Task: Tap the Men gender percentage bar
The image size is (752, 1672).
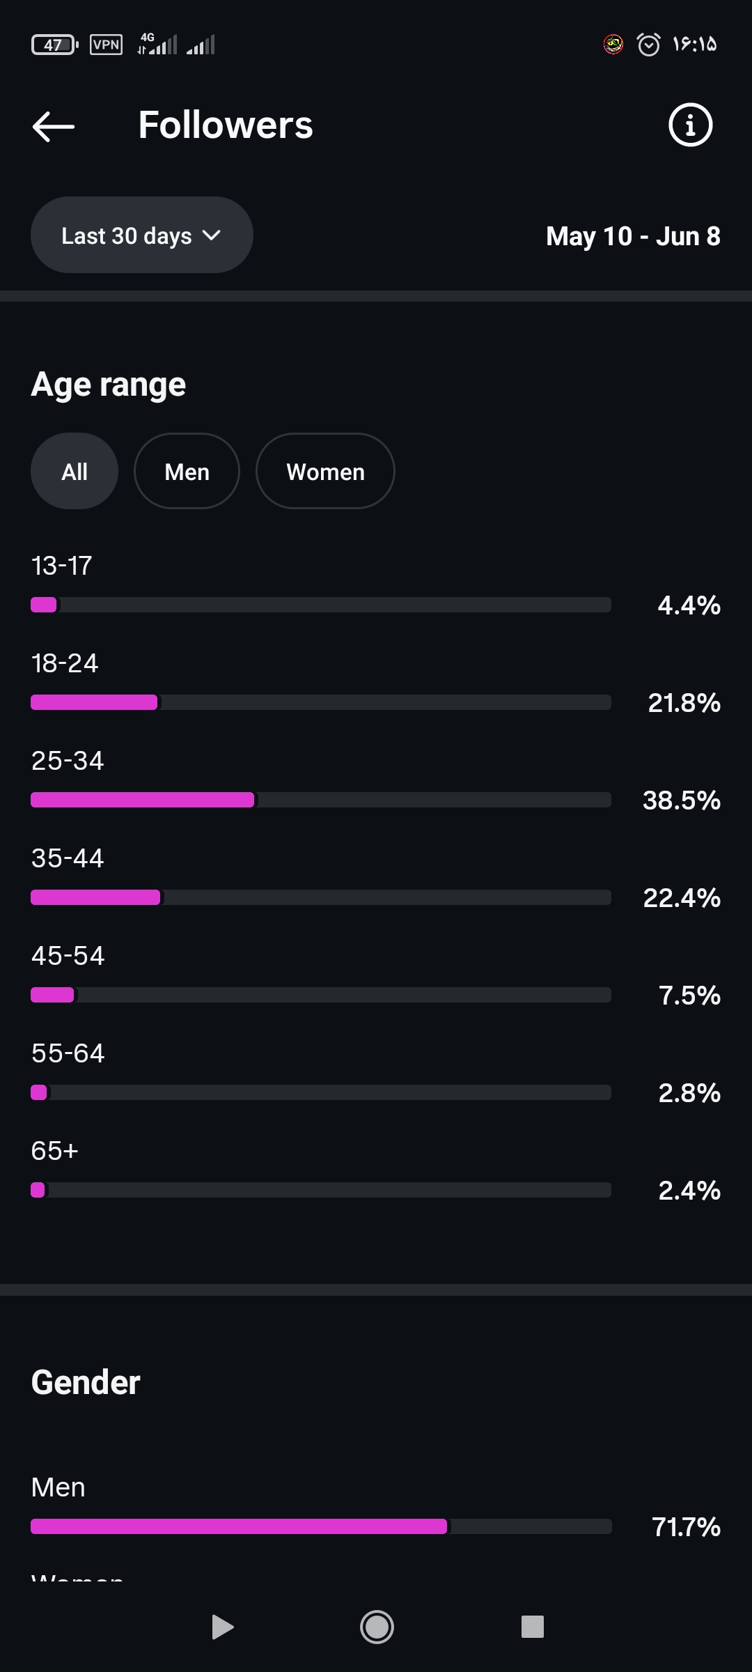Action: (321, 1526)
